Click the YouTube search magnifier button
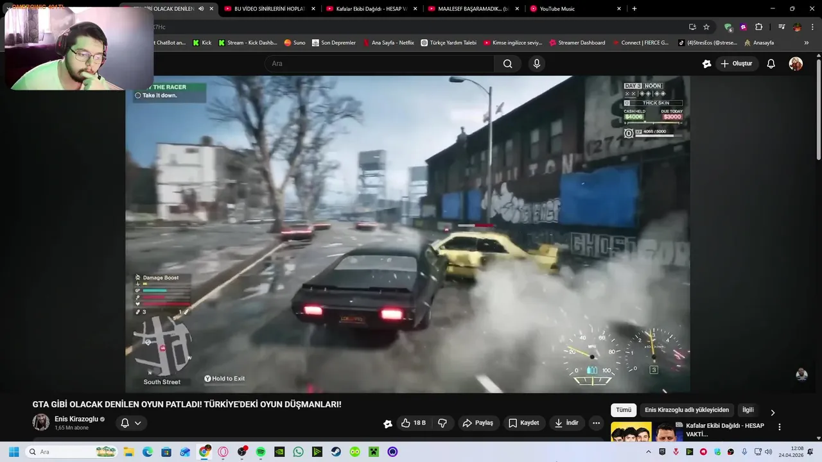822x462 pixels. point(507,64)
